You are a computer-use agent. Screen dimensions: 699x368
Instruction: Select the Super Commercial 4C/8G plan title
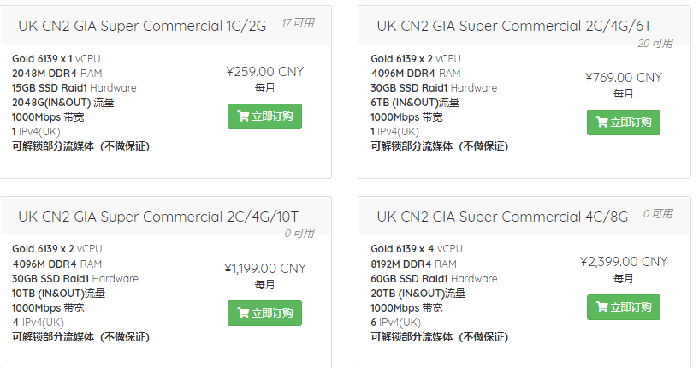click(x=502, y=217)
